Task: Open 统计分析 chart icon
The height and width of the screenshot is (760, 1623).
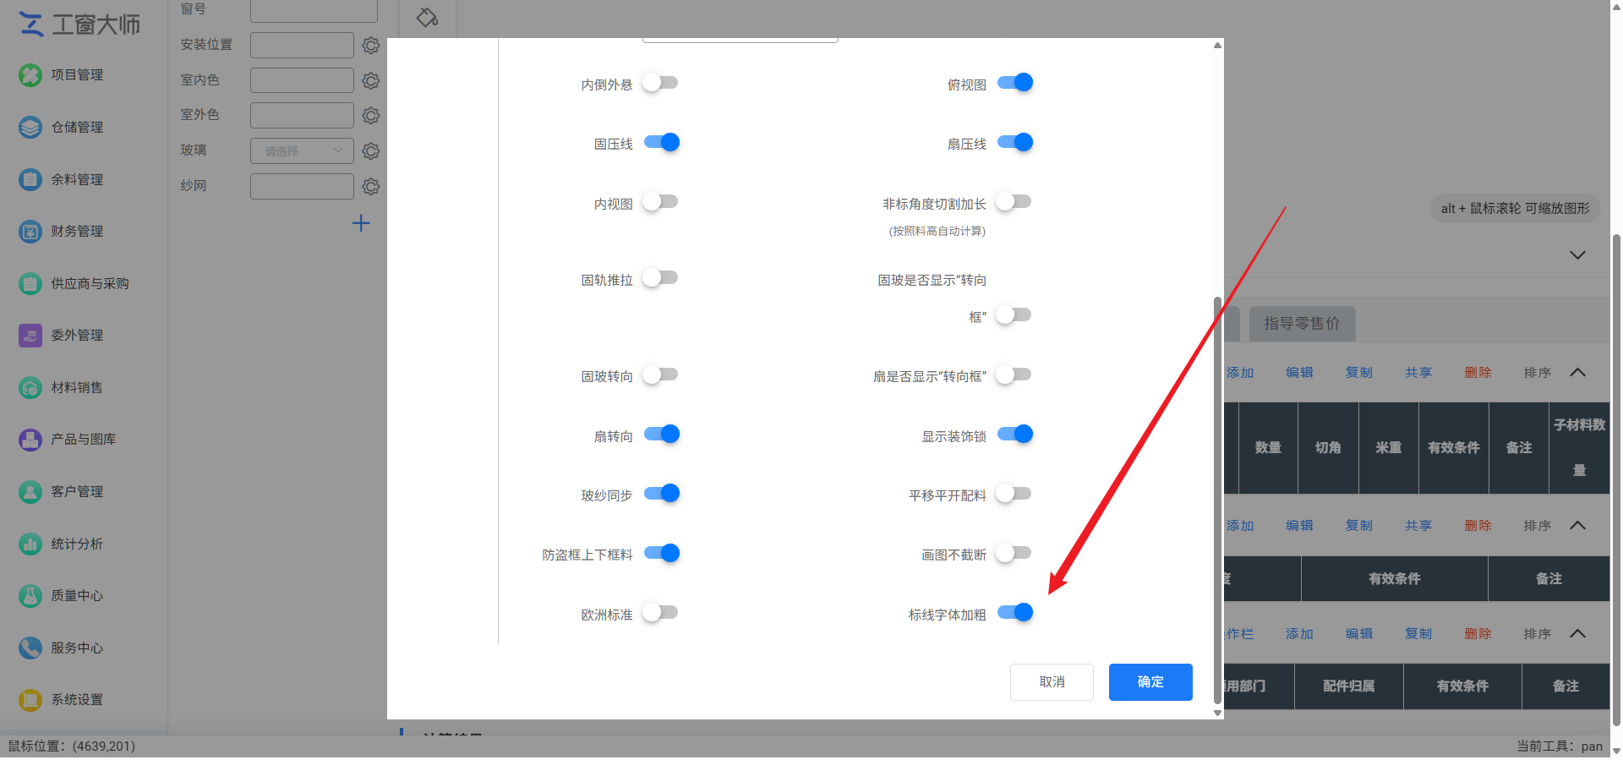Action: [x=30, y=544]
